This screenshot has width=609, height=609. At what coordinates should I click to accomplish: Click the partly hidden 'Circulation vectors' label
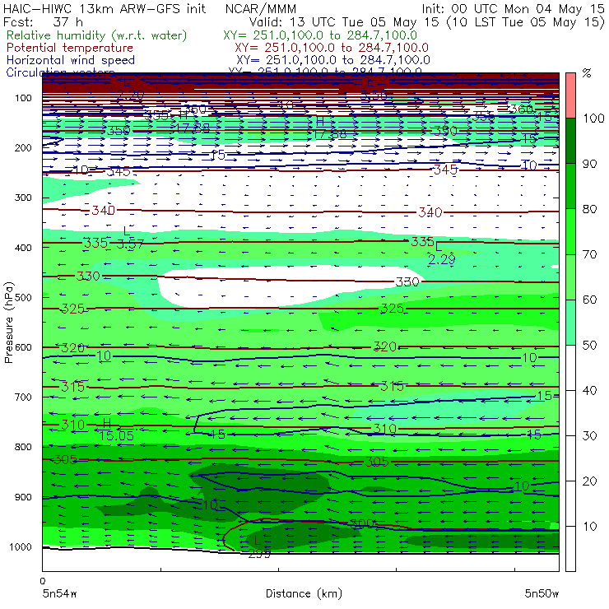(60, 72)
